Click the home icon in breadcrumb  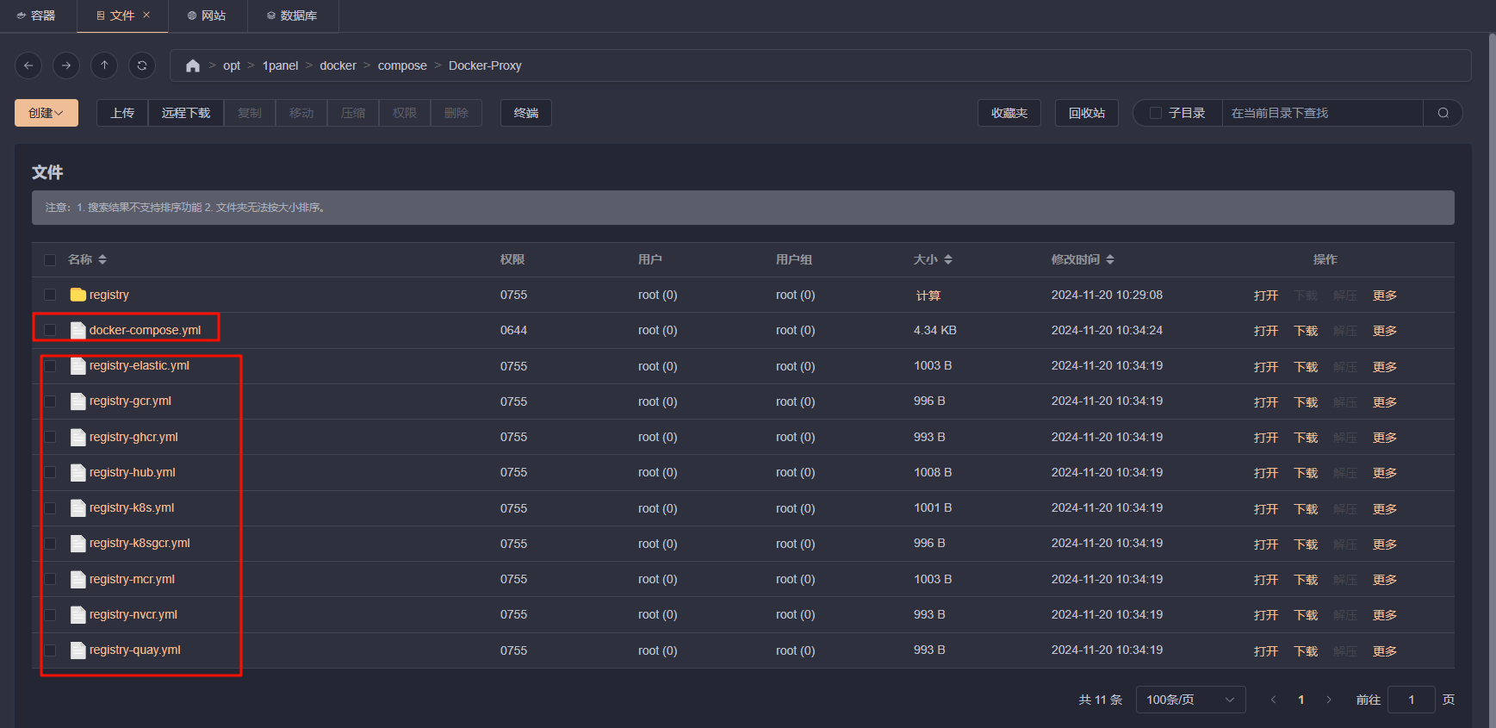(x=193, y=65)
